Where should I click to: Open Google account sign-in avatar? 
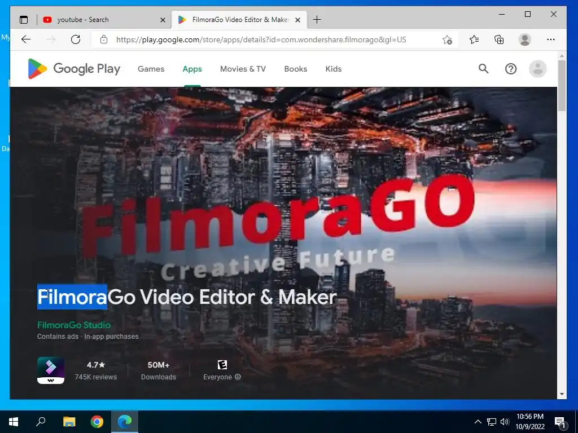(538, 69)
